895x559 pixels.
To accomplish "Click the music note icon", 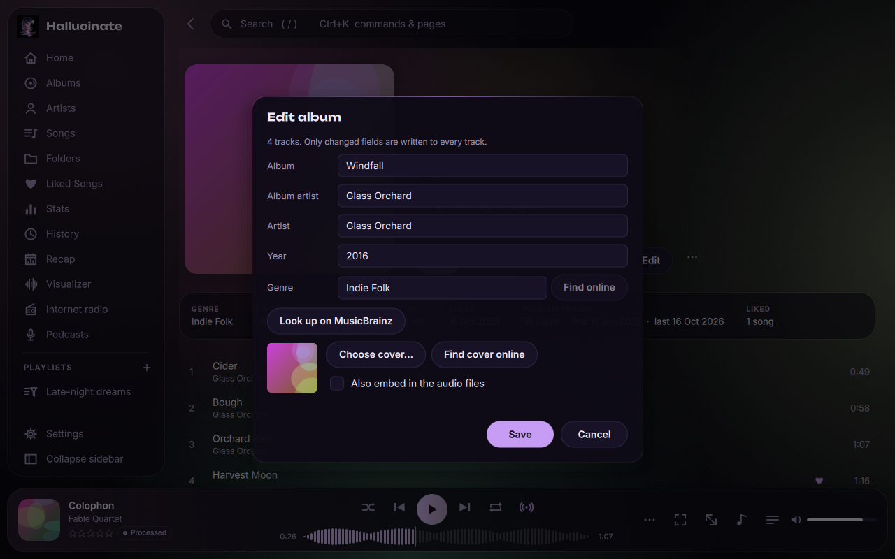I will point(742,520).
